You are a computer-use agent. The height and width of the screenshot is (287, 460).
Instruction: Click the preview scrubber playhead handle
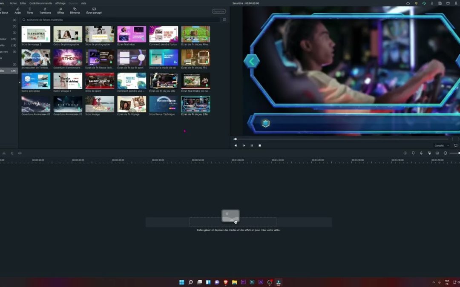tap(235, 139)
